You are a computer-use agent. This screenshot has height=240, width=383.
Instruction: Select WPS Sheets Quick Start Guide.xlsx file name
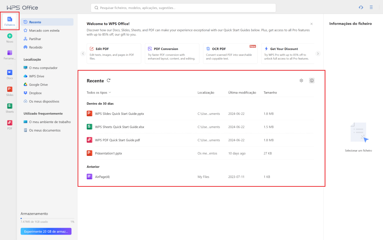tap(119, 127)
